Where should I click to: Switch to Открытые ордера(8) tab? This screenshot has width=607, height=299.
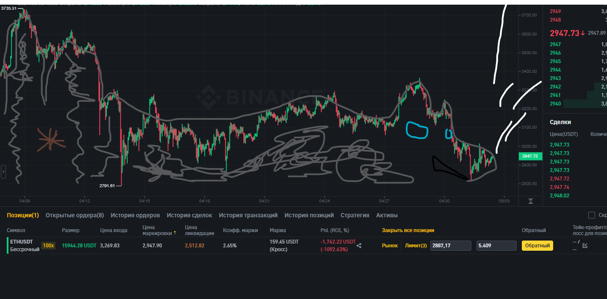75,215
